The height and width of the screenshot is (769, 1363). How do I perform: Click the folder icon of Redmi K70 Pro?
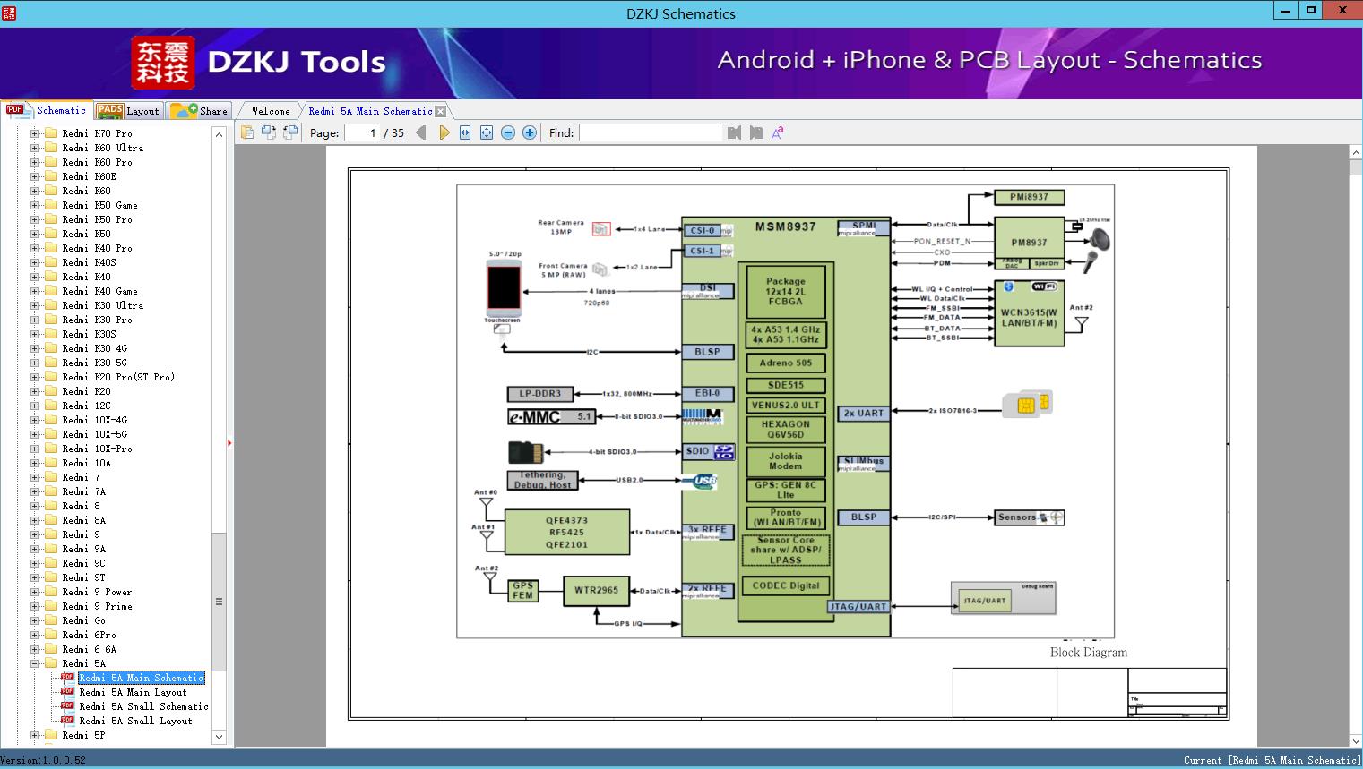point(51,133)
